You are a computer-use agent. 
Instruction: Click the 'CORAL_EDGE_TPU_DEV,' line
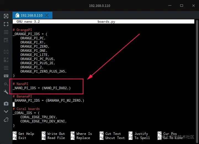(x=39, y=117)
